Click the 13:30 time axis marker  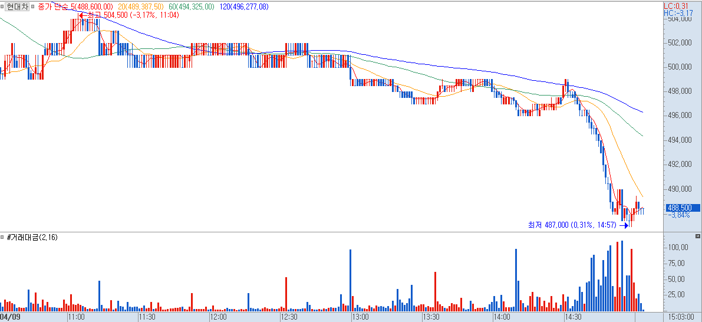pyautogui.click(x=431, y=317)
